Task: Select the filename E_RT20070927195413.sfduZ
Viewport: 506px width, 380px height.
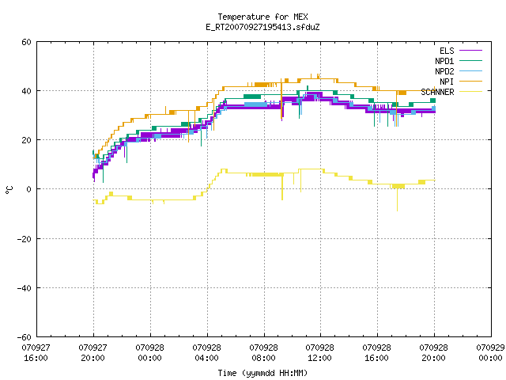Action: (262, 27)
